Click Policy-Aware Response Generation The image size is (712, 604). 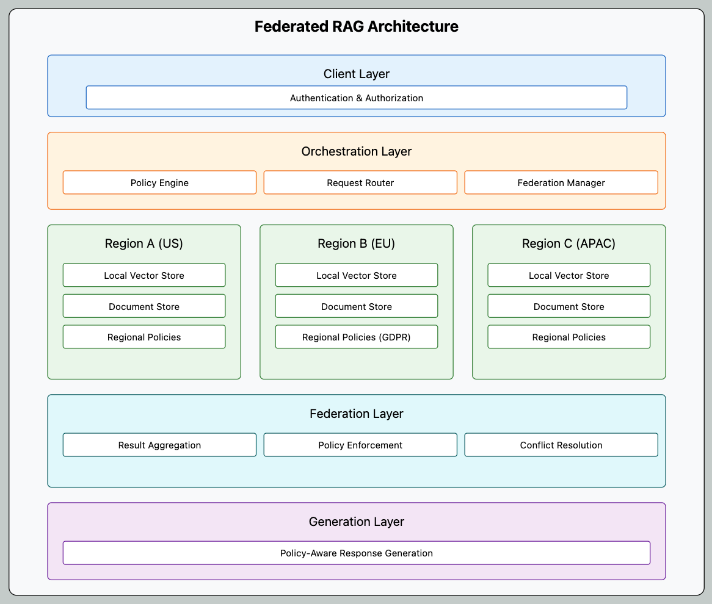point(357,553)
